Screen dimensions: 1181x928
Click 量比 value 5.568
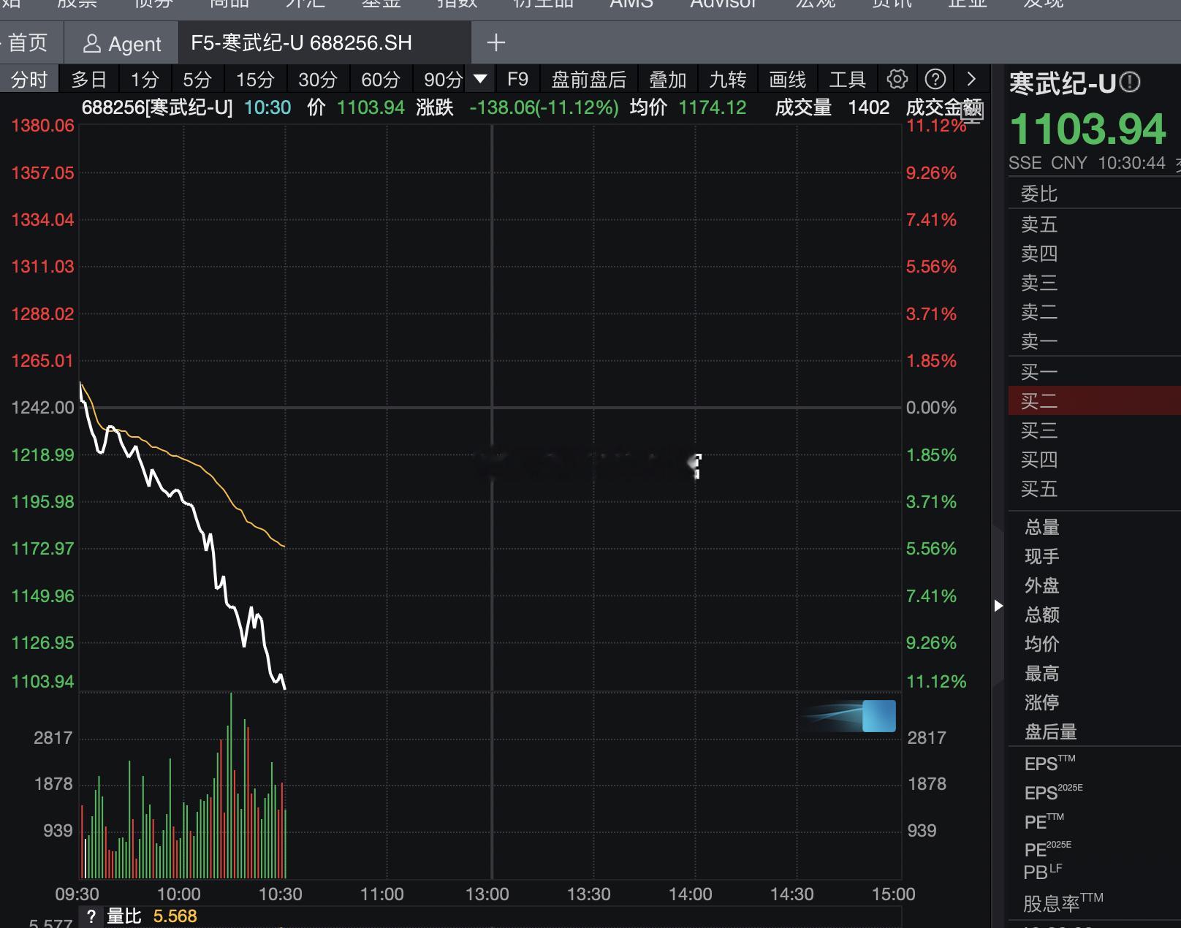[x=175, y=916]
